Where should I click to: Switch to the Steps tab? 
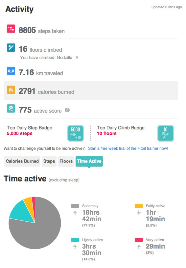tap(49, 161)
